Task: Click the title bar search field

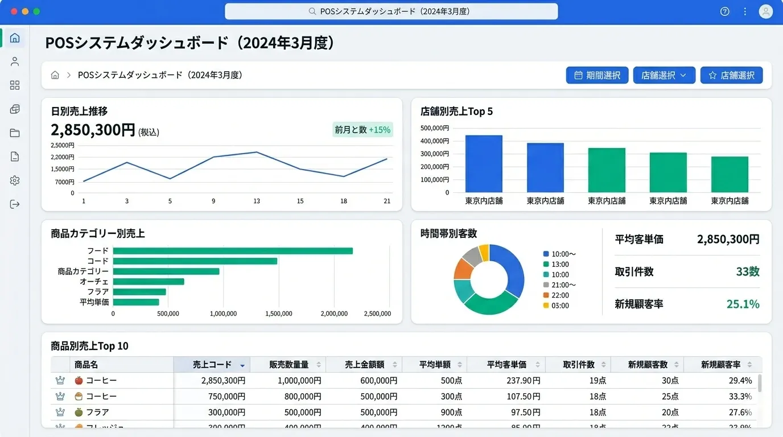Action: pyautogui.click(x=391, y=11)
